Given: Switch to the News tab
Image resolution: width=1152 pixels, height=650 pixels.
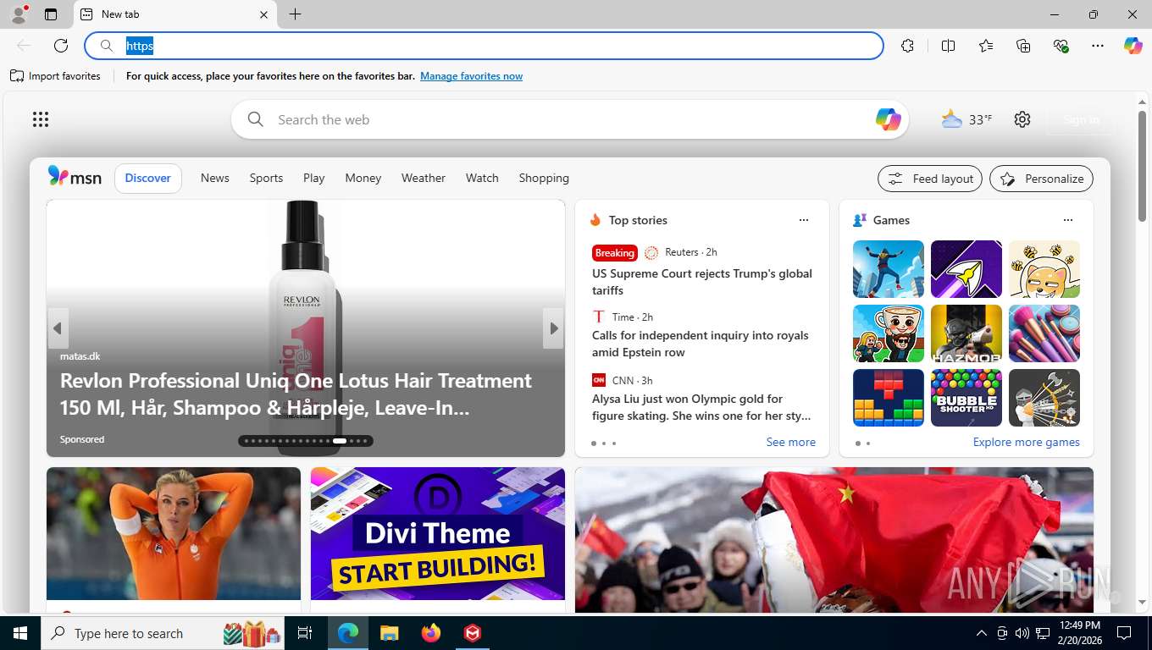Looking at the screenshot, I should [215, 178].
